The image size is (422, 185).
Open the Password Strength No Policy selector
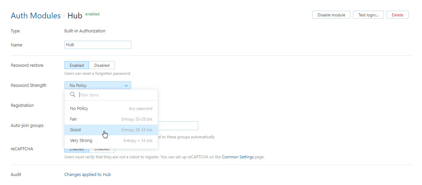click(x=97, y=85)
